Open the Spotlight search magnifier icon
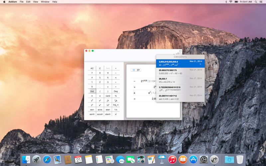266x166 pixels. pos(256,2)
